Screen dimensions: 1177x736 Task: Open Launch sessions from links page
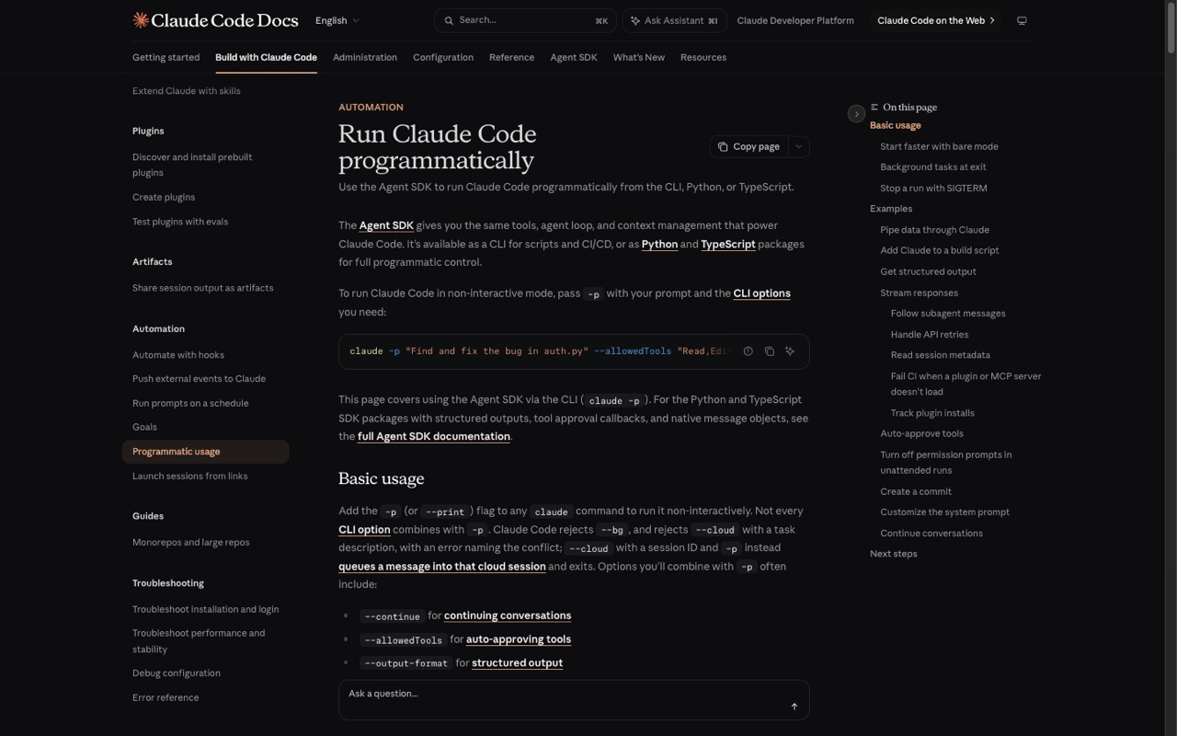coord(189,476)
